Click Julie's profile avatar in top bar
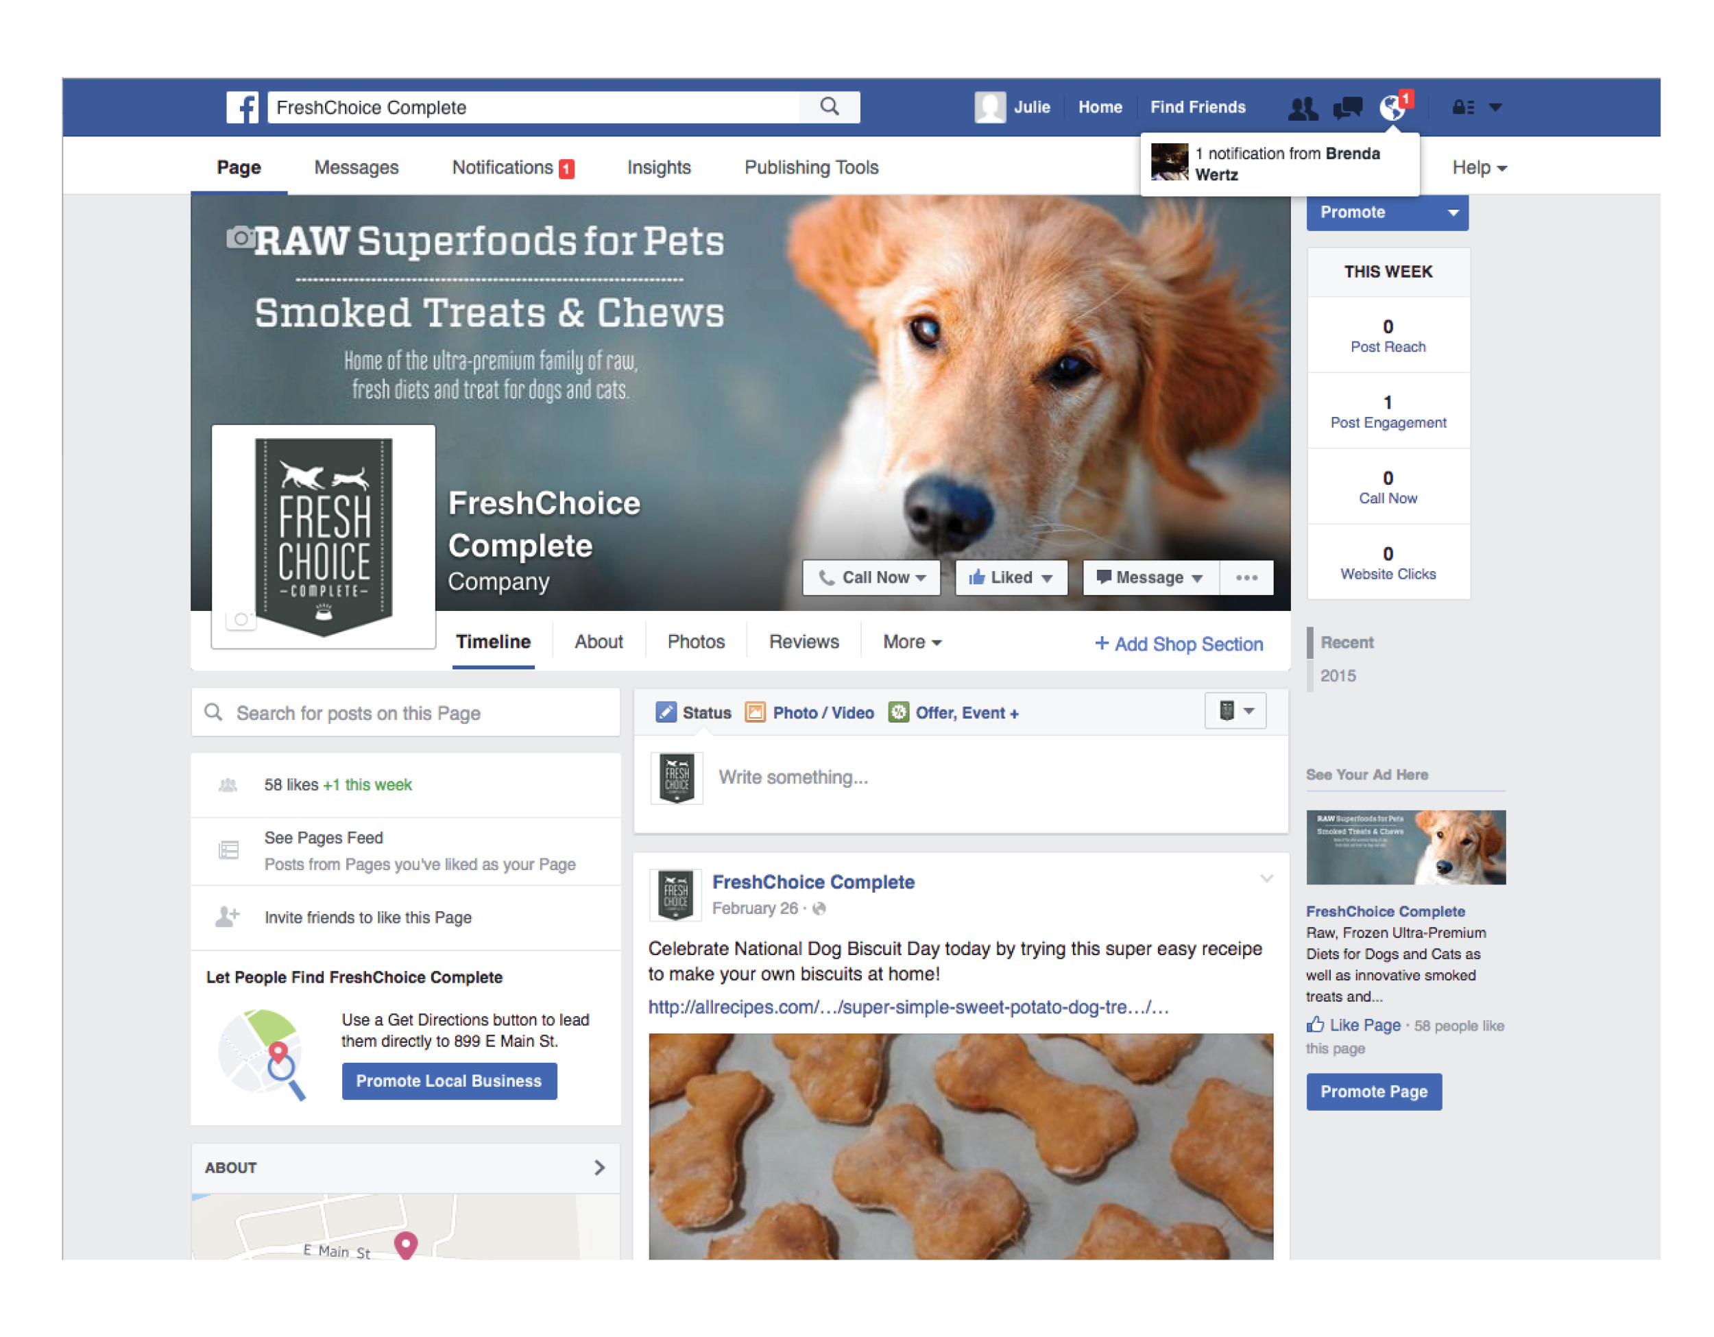1714x1337 pixels. tap(989, 108)
